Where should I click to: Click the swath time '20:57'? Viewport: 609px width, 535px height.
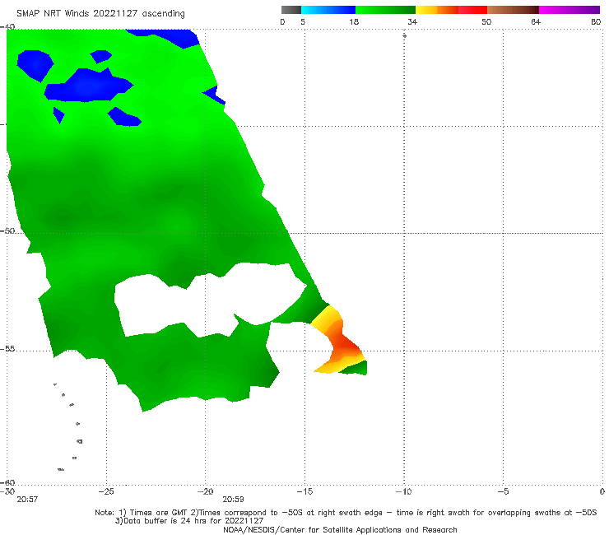(27, 500)
